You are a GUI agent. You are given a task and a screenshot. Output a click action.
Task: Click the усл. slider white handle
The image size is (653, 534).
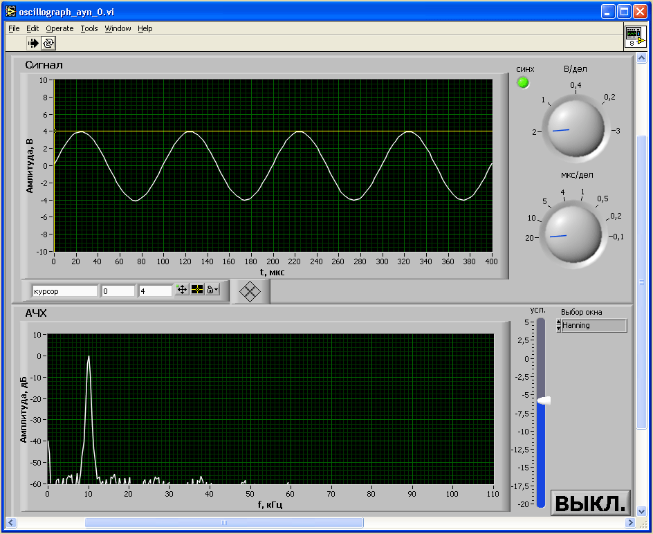pyautogui.click(x=544, y=400)
